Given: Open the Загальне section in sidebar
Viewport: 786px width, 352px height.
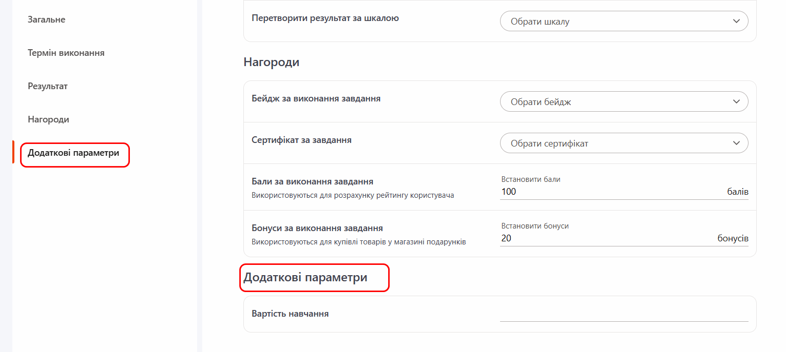Looking at the screenshot, I should click(x=46, y=20).
